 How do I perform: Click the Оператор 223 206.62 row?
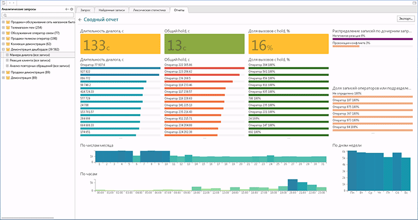(x=204, y=73)
